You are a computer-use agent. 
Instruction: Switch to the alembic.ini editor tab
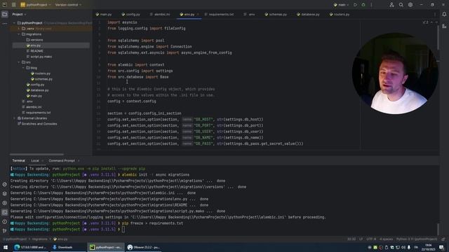160,14
